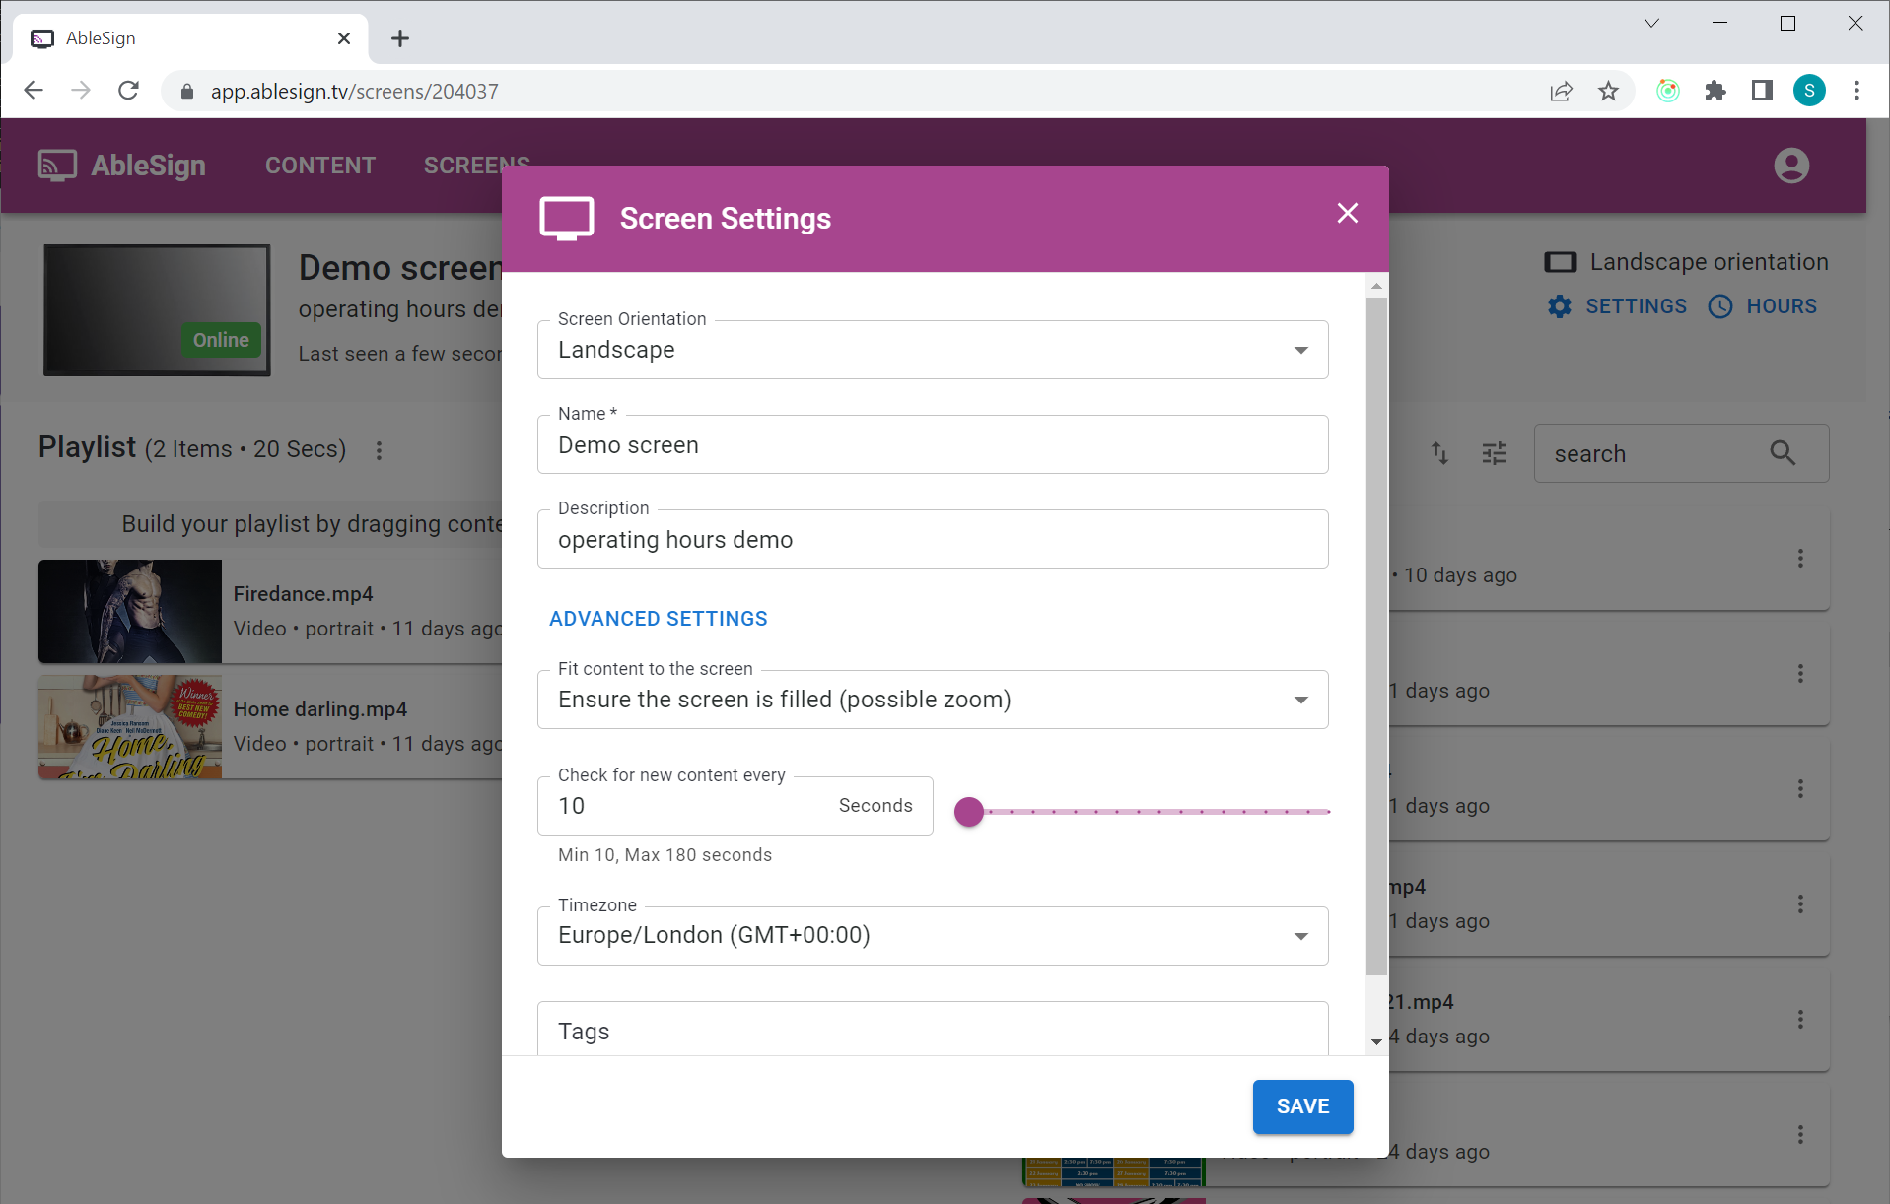This screenshot has height=1204, width=1890.
Task: Open the Fit content to the screen dropdown
Action: 1300,700
